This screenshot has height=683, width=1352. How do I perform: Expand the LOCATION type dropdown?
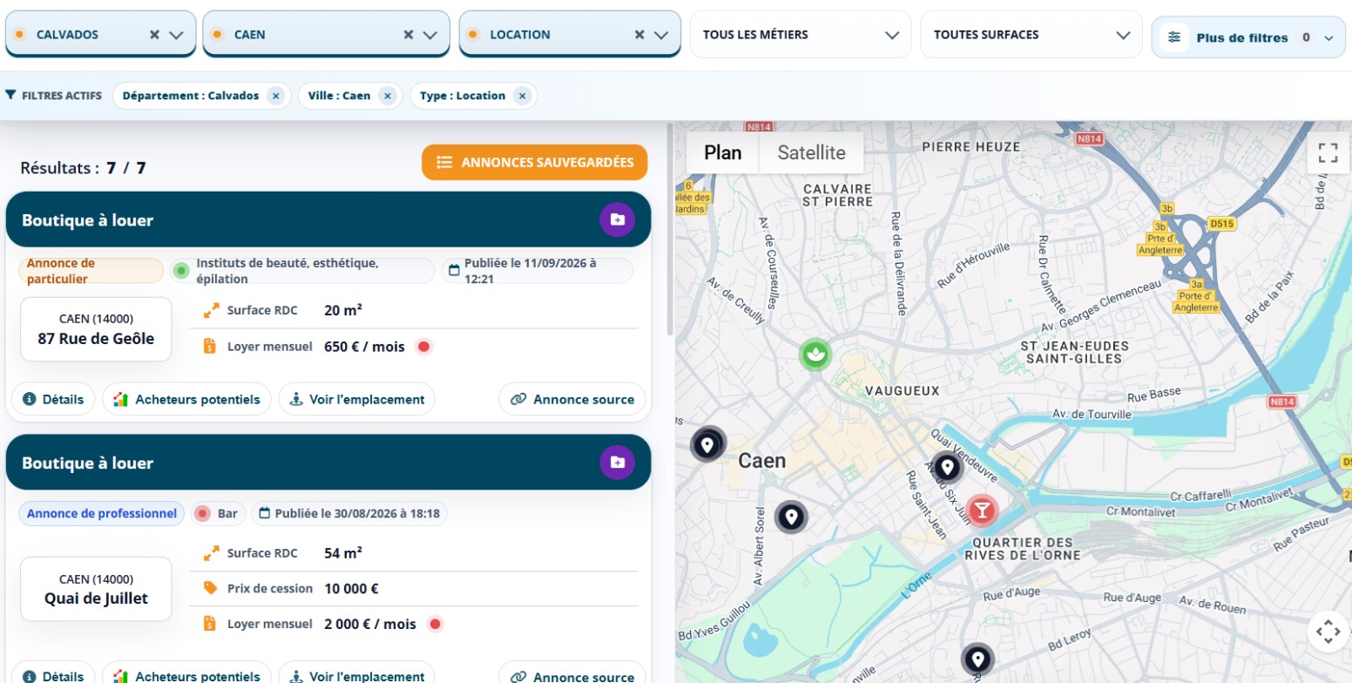coord(661,35)
